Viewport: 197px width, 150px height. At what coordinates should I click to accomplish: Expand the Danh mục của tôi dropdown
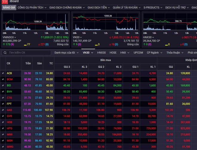pos(66,53)
